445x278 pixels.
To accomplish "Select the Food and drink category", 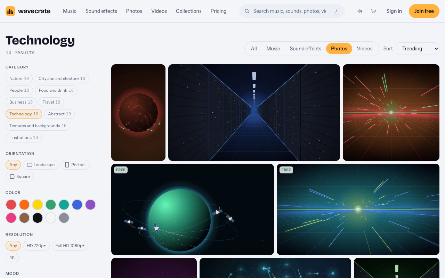I will point(56,90).
